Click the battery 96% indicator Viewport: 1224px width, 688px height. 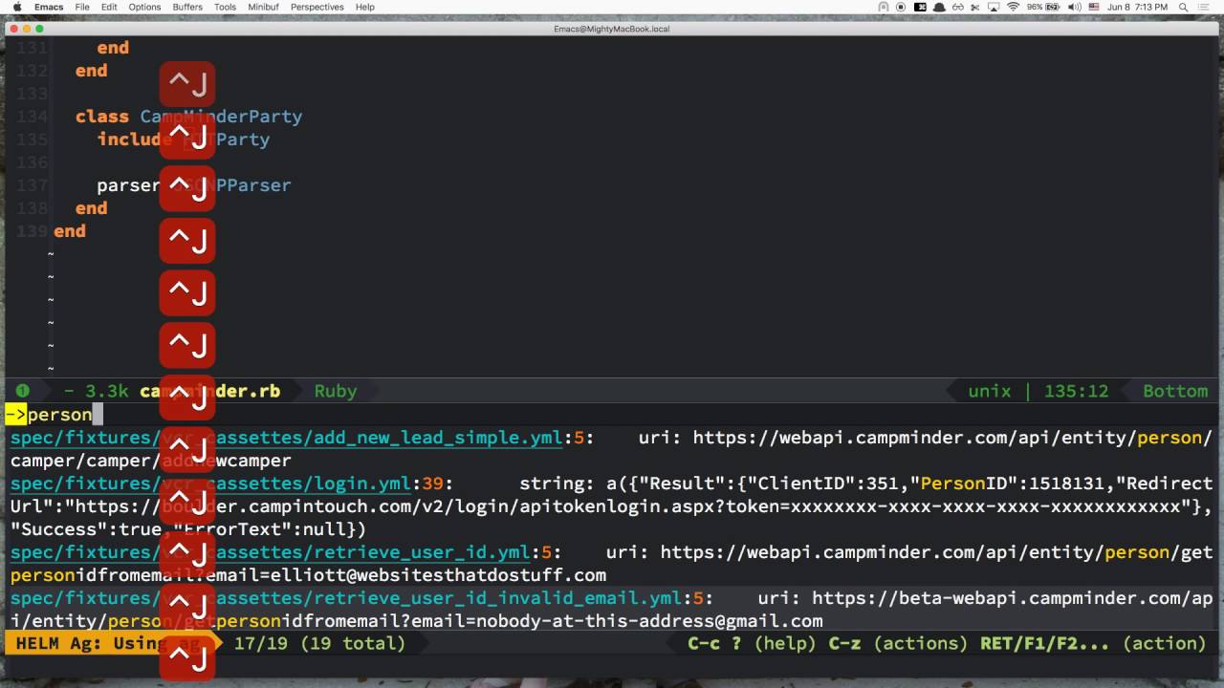pos(1043,7)
